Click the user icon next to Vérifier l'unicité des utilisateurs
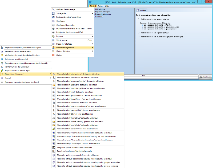This screenshot has height=168, width=213. tap(2, 67)
